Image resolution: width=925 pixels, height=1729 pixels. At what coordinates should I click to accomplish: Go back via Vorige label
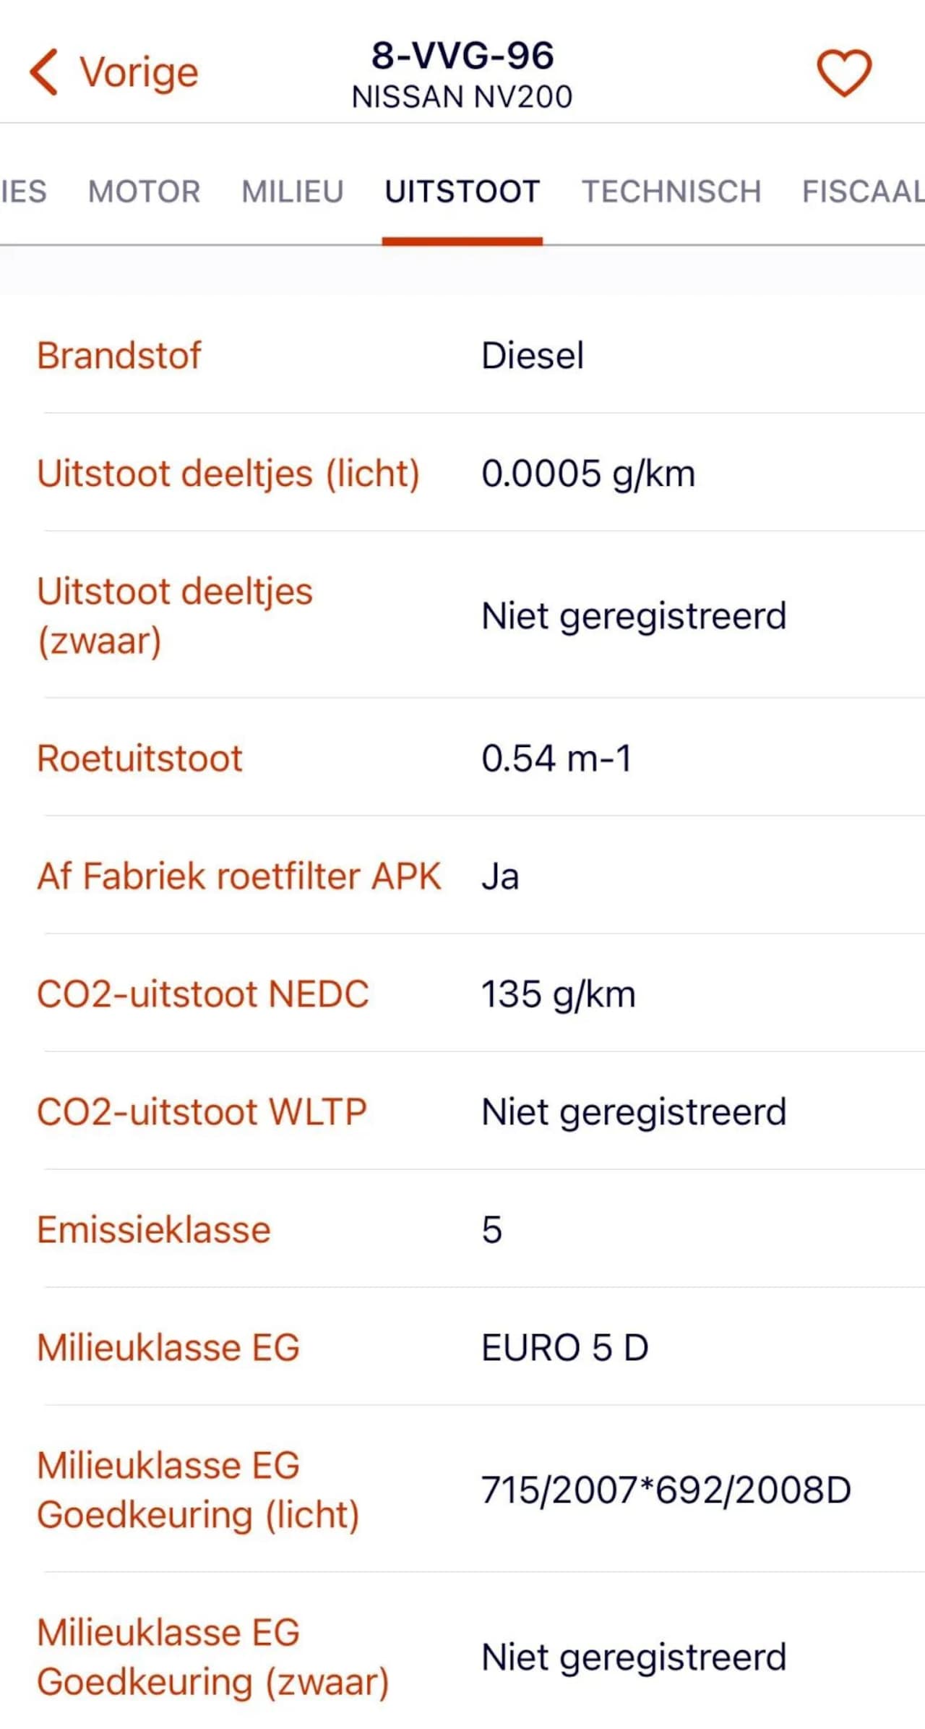coord(139,72)
